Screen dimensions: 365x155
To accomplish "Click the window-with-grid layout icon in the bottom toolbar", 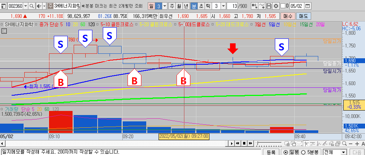I will 287,144.
